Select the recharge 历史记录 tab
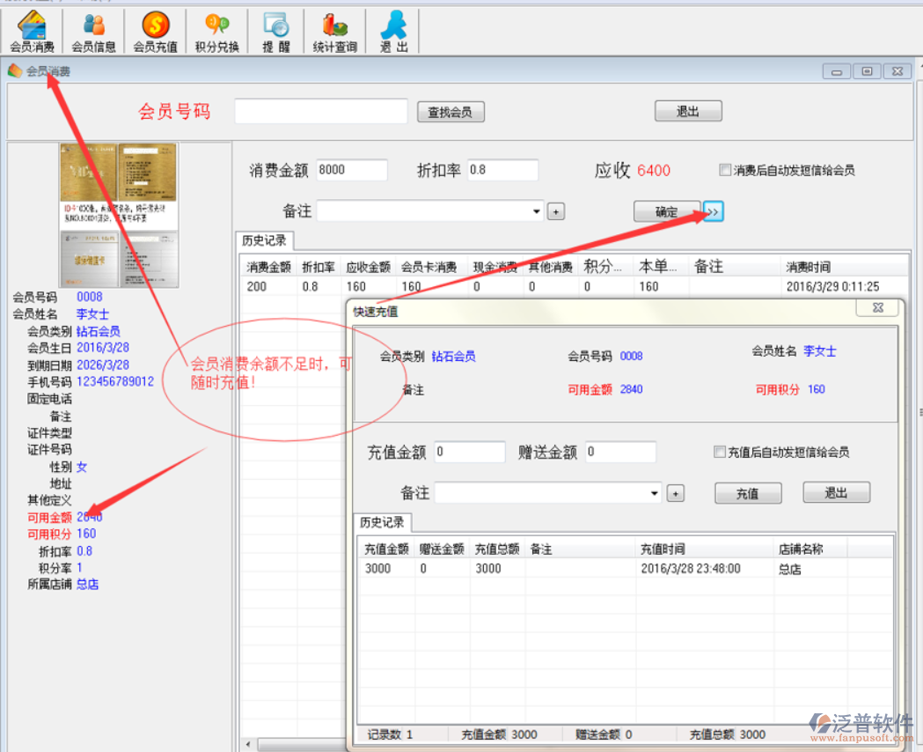923x752 pixels. point(382,523)
